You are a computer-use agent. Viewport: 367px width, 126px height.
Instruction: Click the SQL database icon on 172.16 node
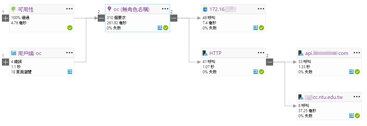(205, 9)
